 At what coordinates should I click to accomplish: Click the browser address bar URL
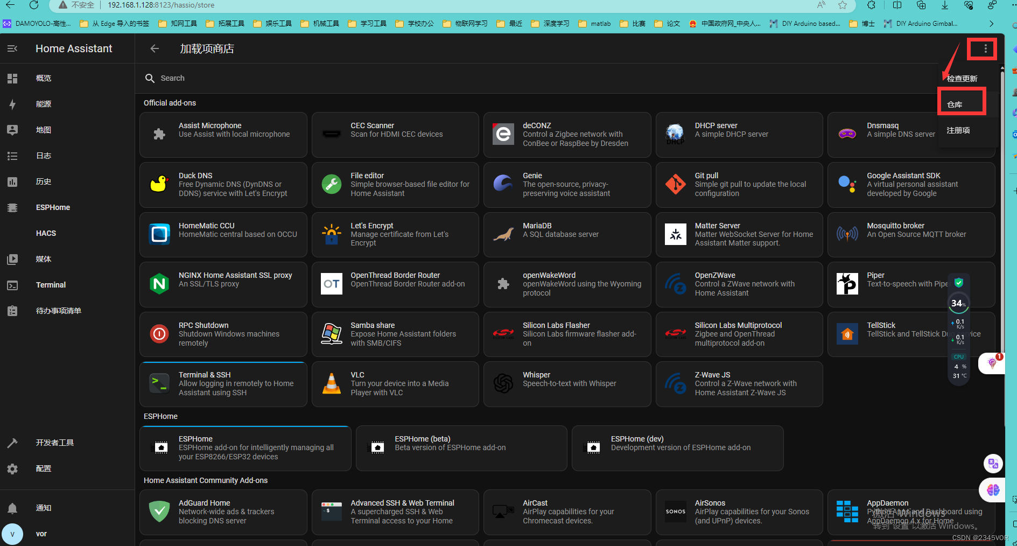(161, 5)
